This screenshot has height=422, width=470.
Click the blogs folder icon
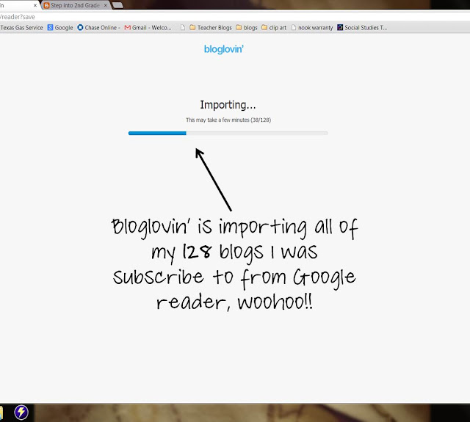[239, 28]
